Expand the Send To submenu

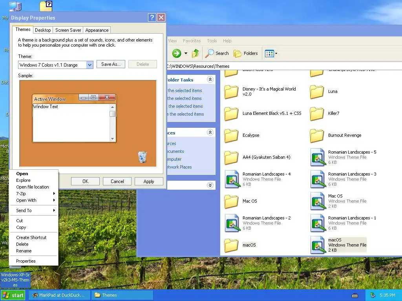pos(33,210)
